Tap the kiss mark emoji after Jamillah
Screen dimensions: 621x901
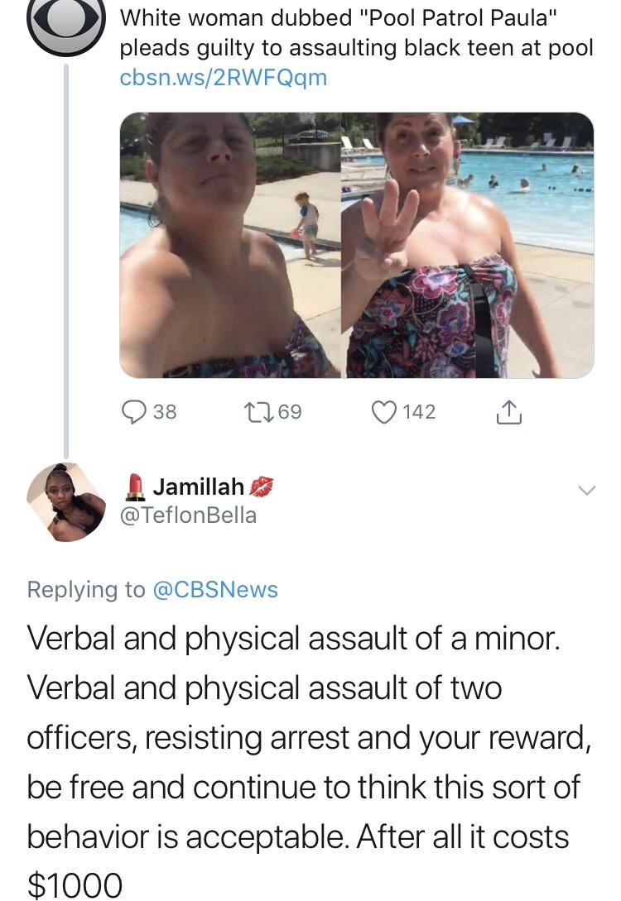click(x=261, y=486)
